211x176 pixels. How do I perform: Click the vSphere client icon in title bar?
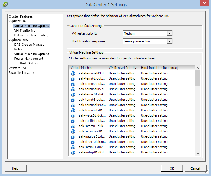pyautogui.click(x=5, y=4)
